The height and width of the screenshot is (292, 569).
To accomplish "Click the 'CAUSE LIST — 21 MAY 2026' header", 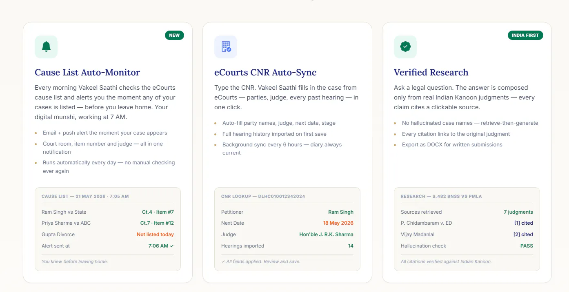I will tap(85, 196).
